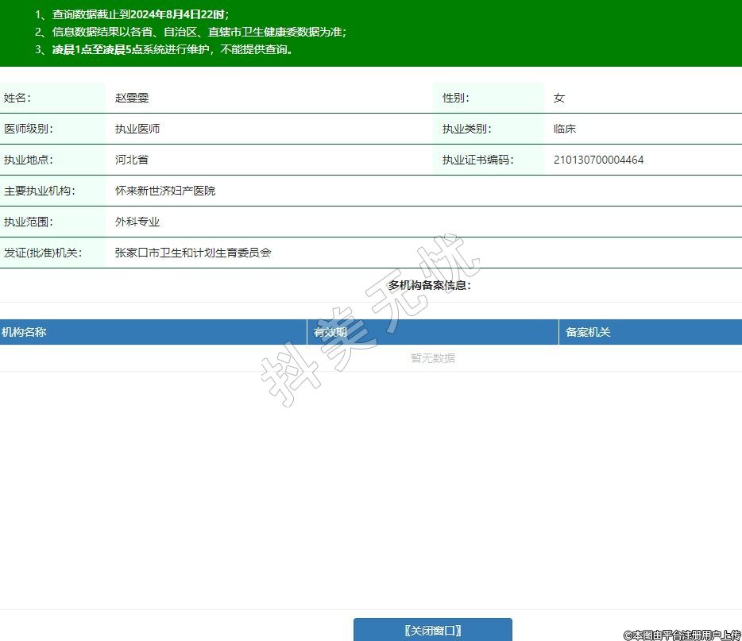The width and height of the screenshot is (742, 641).
Task: Click the institution name 怀来新世济妇产医院
Action: tap(165, 191)
